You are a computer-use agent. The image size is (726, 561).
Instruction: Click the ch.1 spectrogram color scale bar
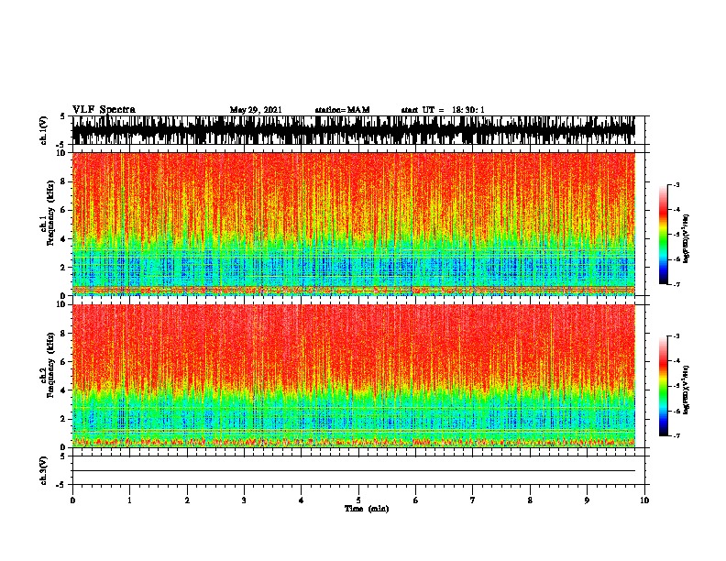664,235
